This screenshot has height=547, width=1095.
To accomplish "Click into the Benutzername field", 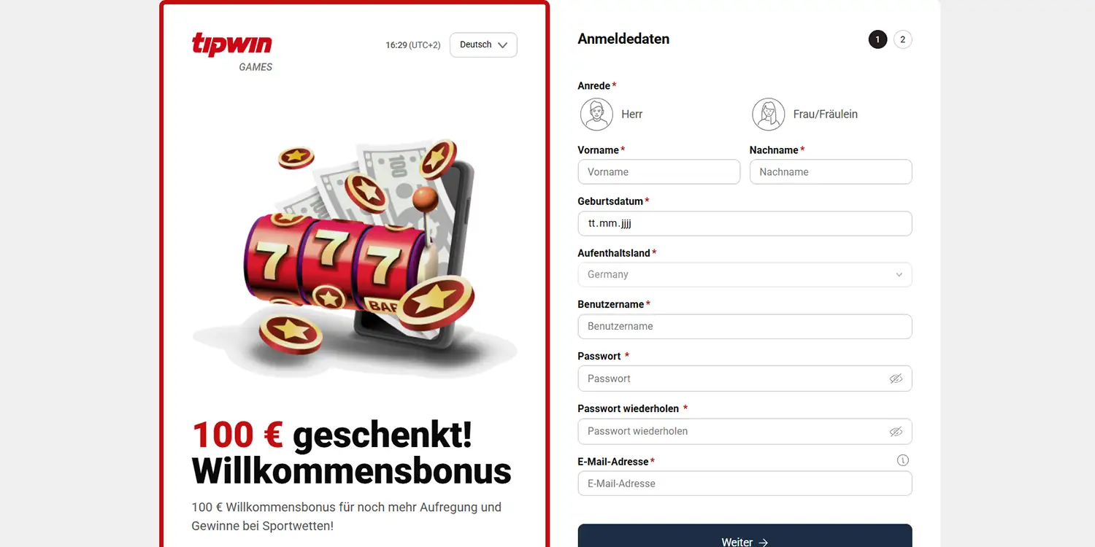I will (x=745, y=327).
